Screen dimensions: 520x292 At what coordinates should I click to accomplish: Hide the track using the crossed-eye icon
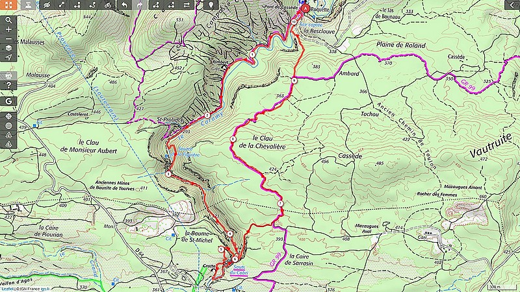(47, 5)
